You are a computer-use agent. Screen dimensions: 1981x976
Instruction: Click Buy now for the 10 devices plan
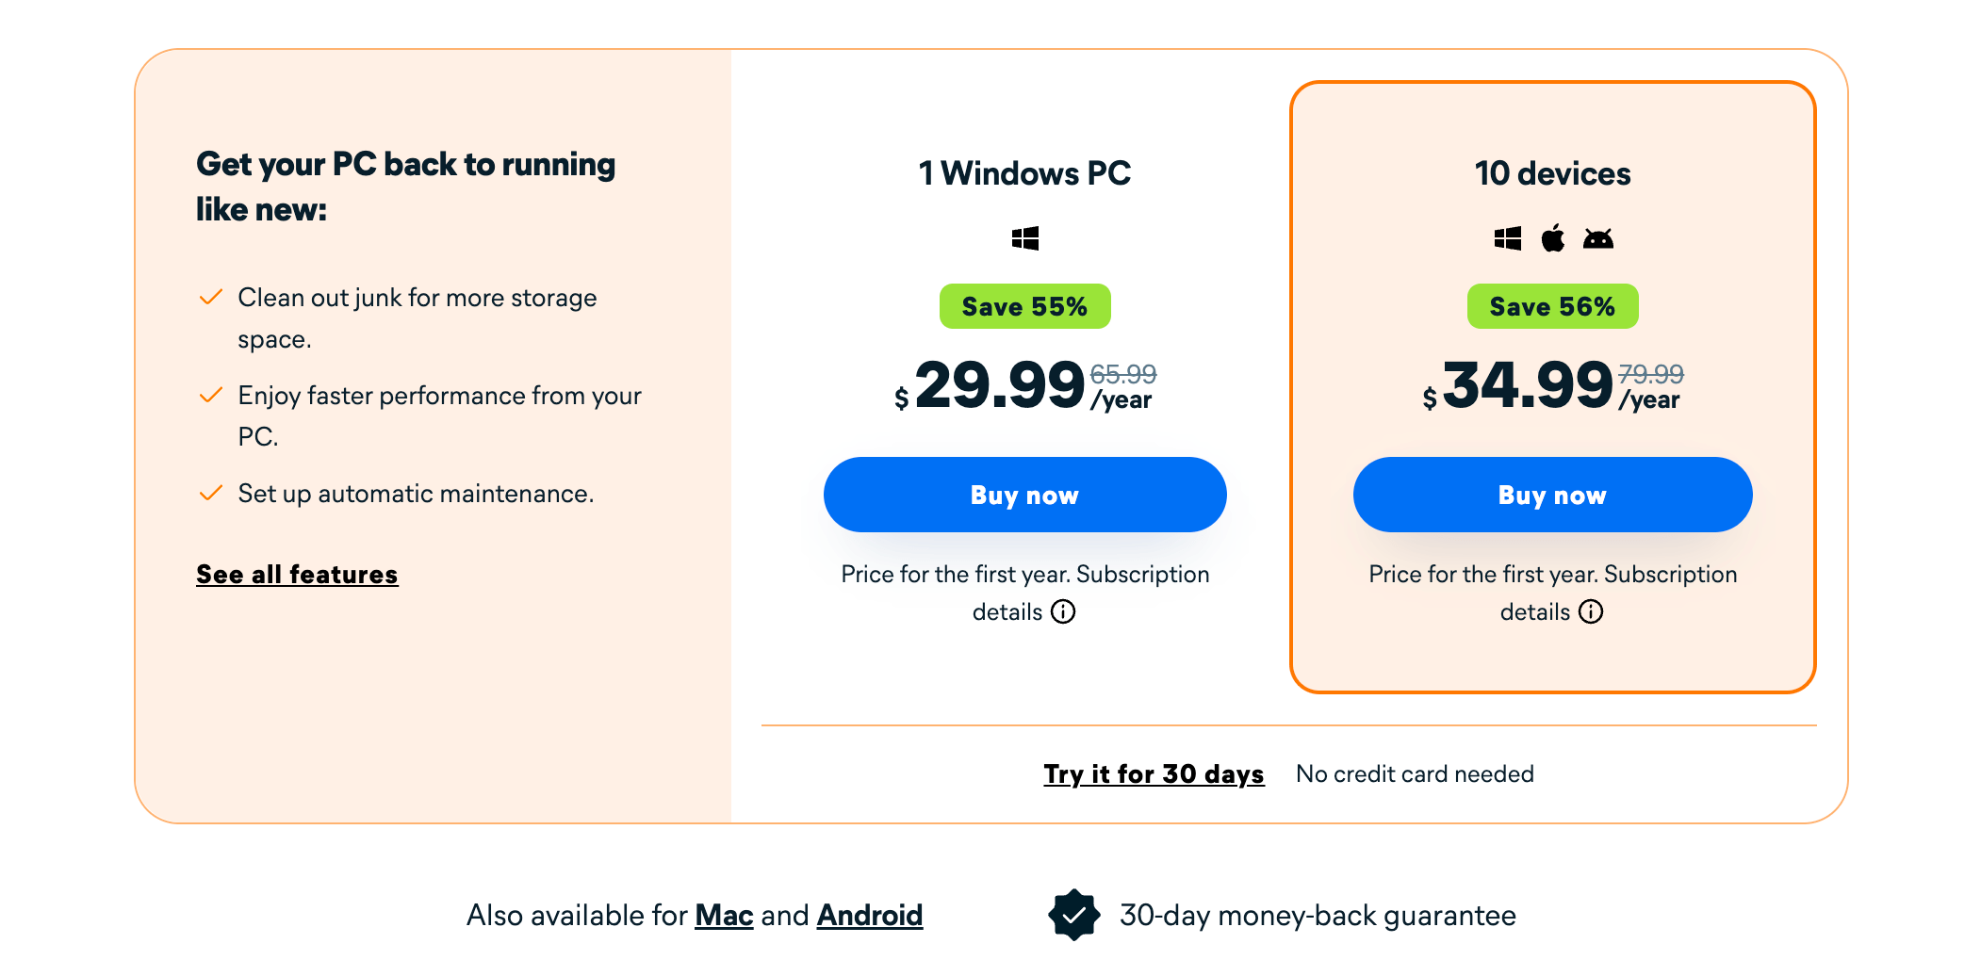point(1552,494)
